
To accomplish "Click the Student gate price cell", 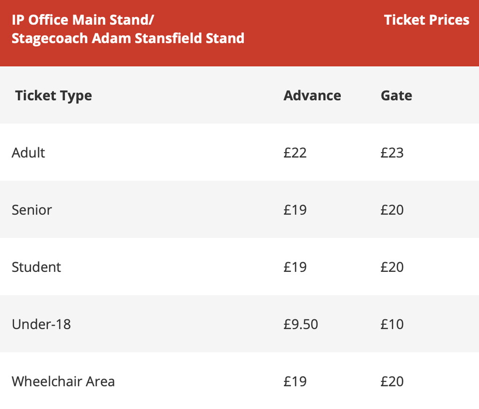I will point(392,267).
